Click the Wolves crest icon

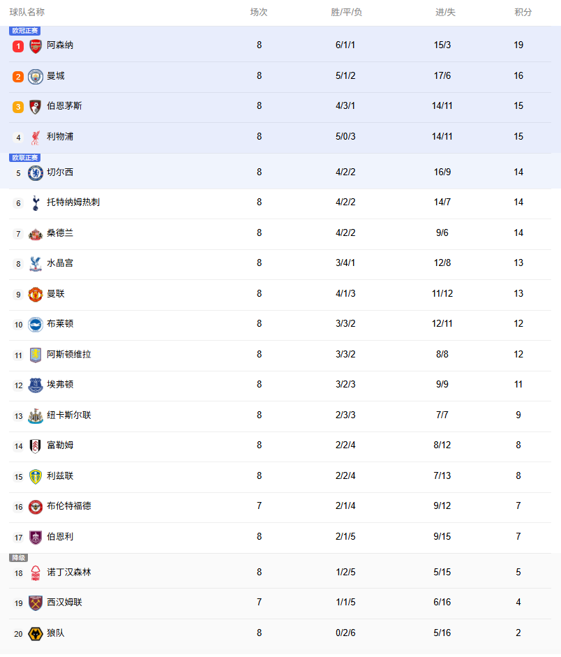coord(36,634)
